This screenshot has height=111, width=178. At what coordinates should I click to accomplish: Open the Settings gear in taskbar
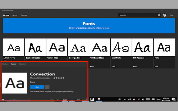point(99,99)
